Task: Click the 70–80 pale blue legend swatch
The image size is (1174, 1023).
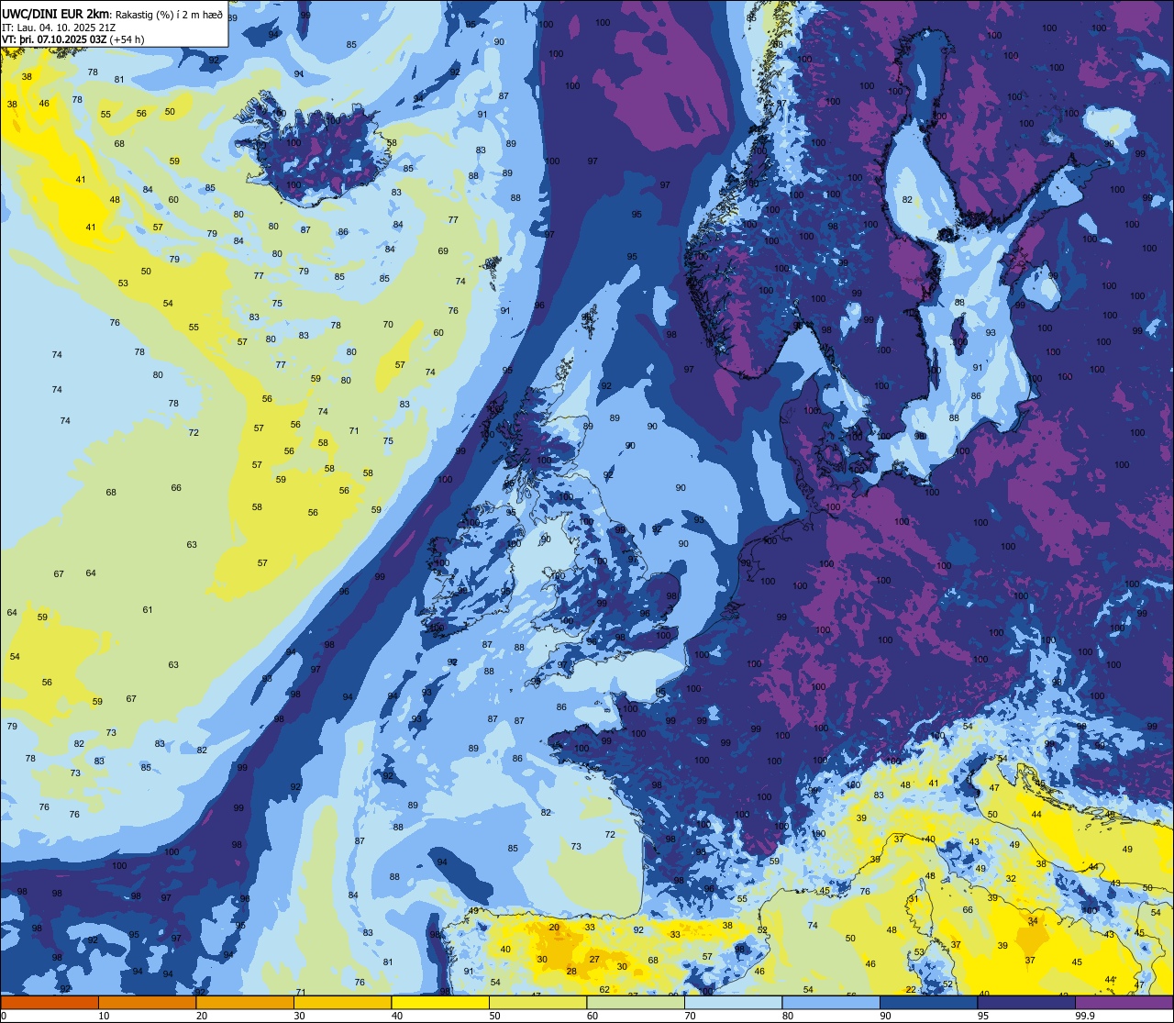Action: pos(734,1002)
